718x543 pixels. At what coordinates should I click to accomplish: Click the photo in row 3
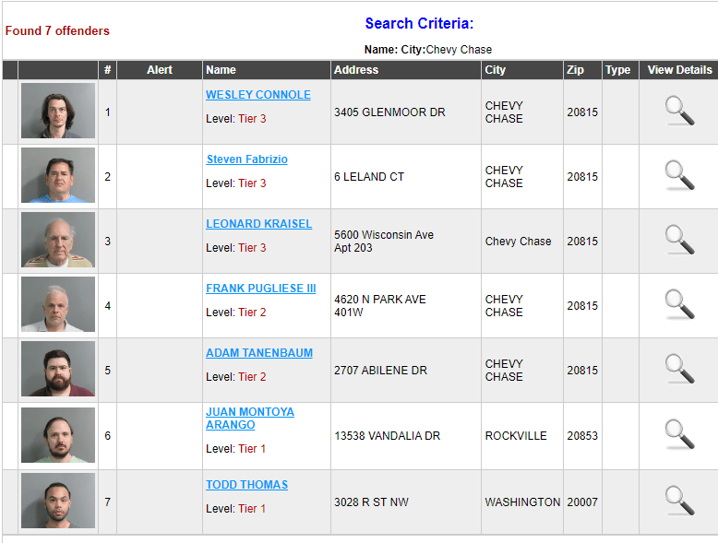(58, 240)
